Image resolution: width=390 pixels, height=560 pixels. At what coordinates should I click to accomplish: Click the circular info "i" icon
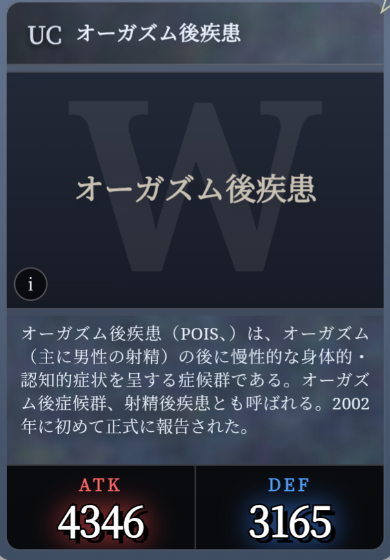tap(30, 285)
